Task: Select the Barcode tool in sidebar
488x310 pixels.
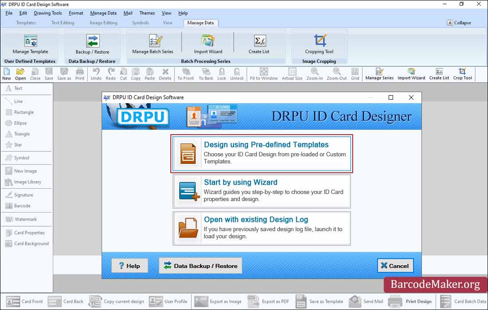Action: (18, 205)
